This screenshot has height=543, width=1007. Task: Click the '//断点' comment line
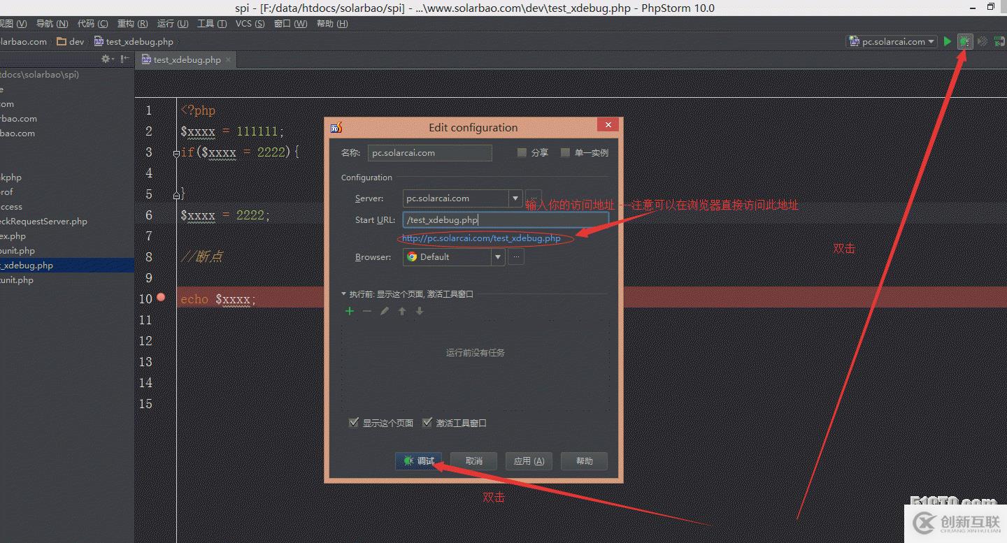pyautogui.click(x=201, y=257)
